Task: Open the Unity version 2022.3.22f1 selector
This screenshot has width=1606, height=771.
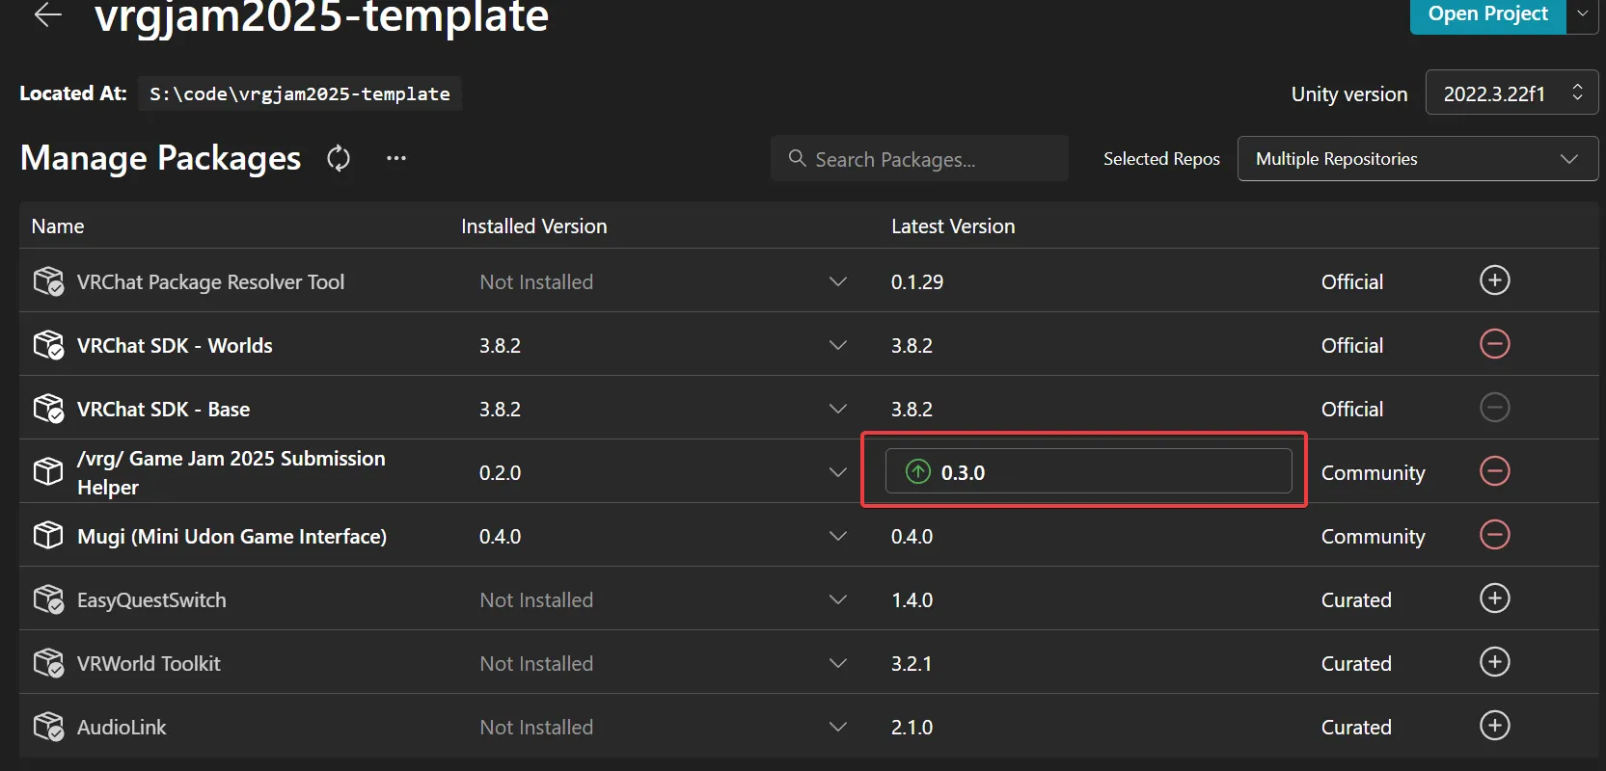Action: (1511, 93)
